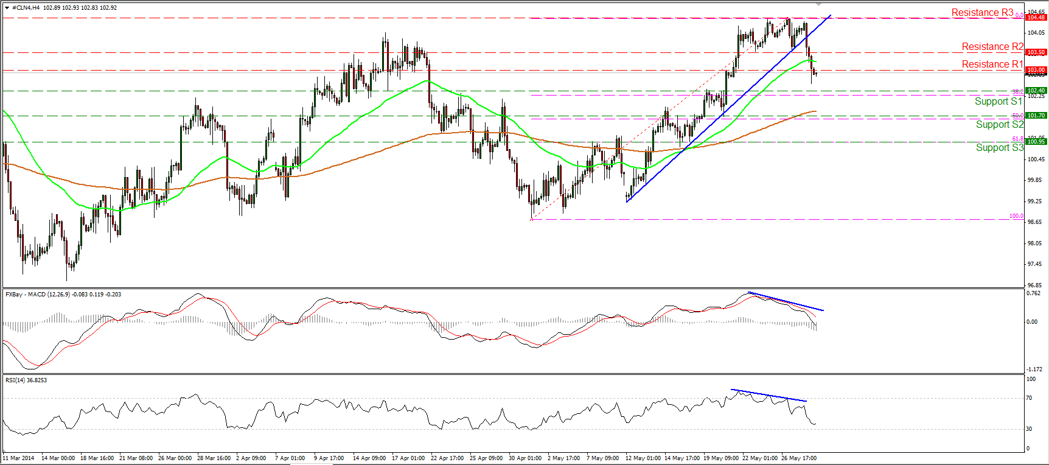Click the 26 May 17:00 time label

pyautogui.click(x=799, y=458)
